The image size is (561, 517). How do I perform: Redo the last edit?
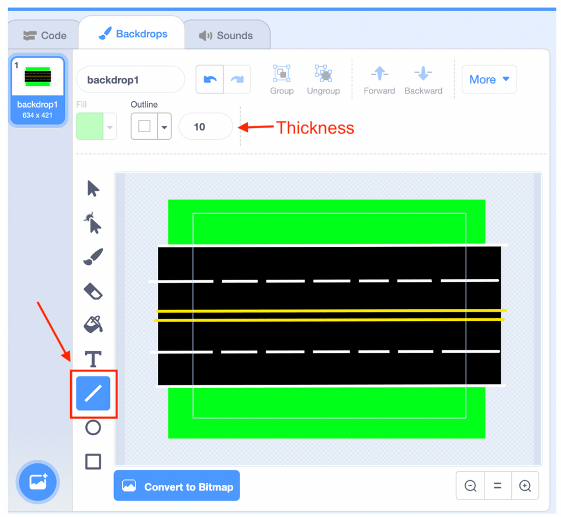237,79
